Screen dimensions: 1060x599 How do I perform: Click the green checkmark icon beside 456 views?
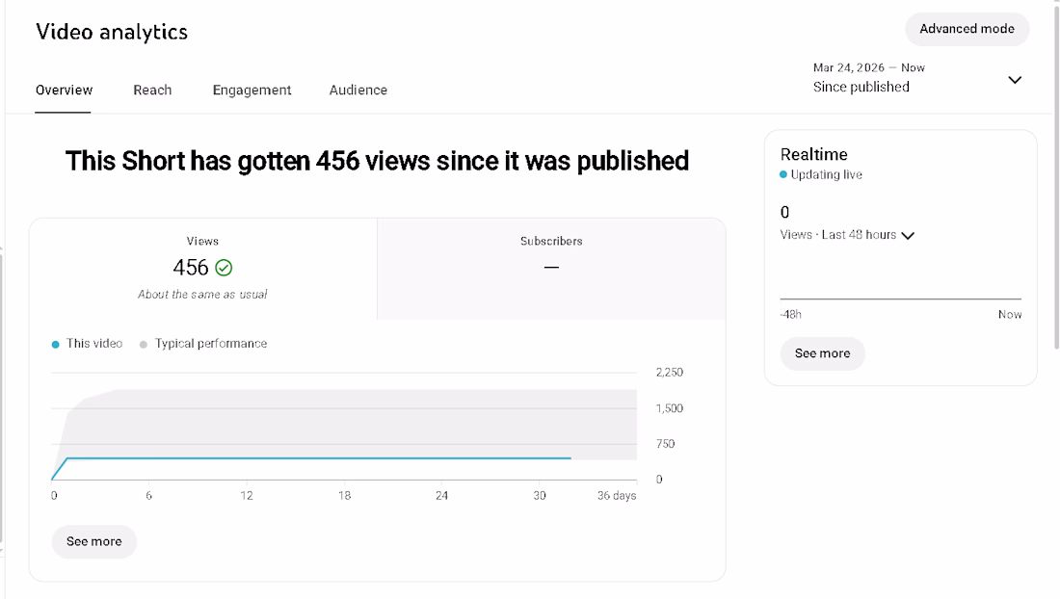click(x=224, y=268)
